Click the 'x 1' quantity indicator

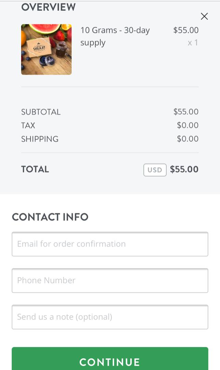click(x=193, y=42)
